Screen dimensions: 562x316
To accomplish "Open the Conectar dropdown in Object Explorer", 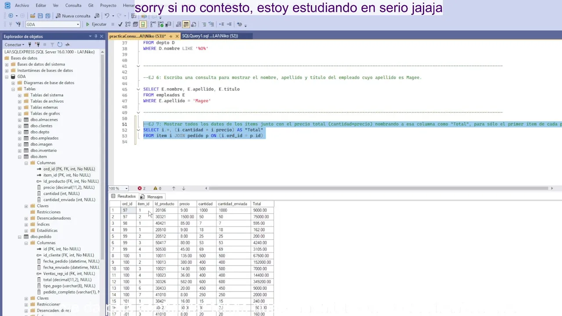I will 14,44.
